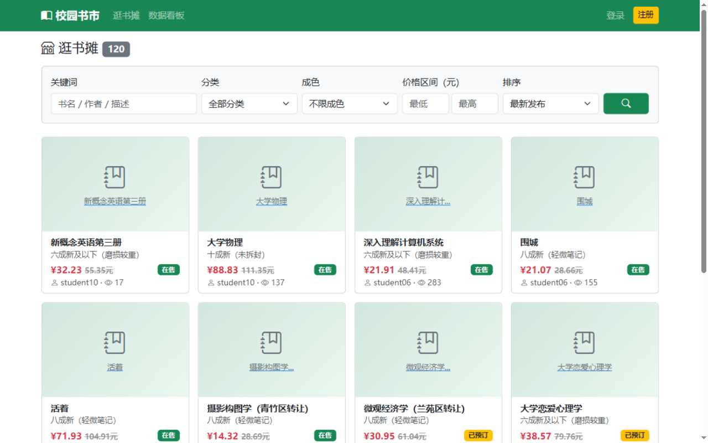Open the 分类 dropdown showing 全部分类
The image size is (708, 443).
point(249,104)
